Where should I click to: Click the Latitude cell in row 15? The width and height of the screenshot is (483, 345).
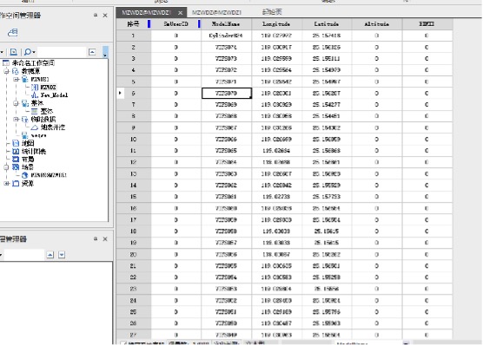tap(327, 197)
